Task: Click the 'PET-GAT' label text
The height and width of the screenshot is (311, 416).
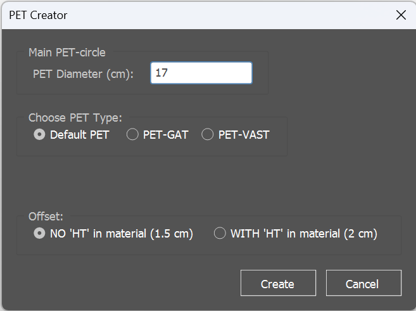Action: coord(165,134)
